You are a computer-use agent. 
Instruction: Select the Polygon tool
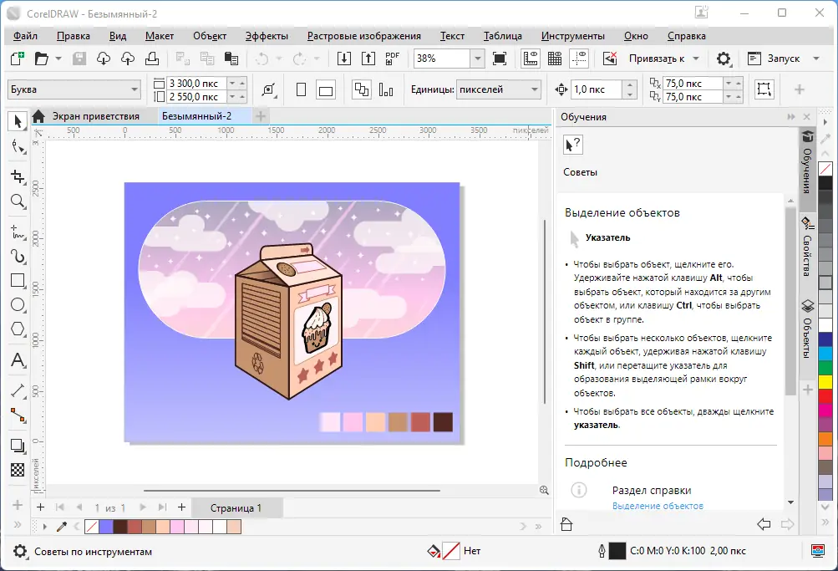pos(18,329)
